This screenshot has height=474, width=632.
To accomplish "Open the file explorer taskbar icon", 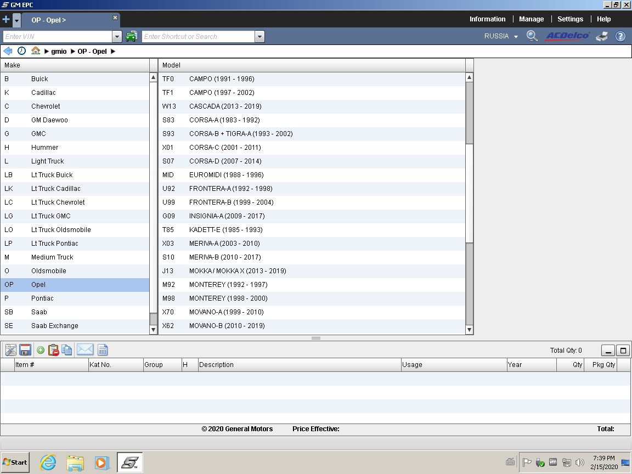I will click(x=75, y=462).
